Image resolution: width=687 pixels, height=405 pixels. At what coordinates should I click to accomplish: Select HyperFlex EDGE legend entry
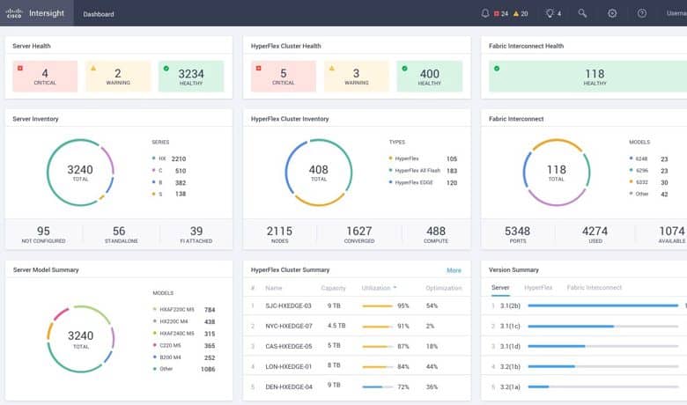click(x=423, y=182)
